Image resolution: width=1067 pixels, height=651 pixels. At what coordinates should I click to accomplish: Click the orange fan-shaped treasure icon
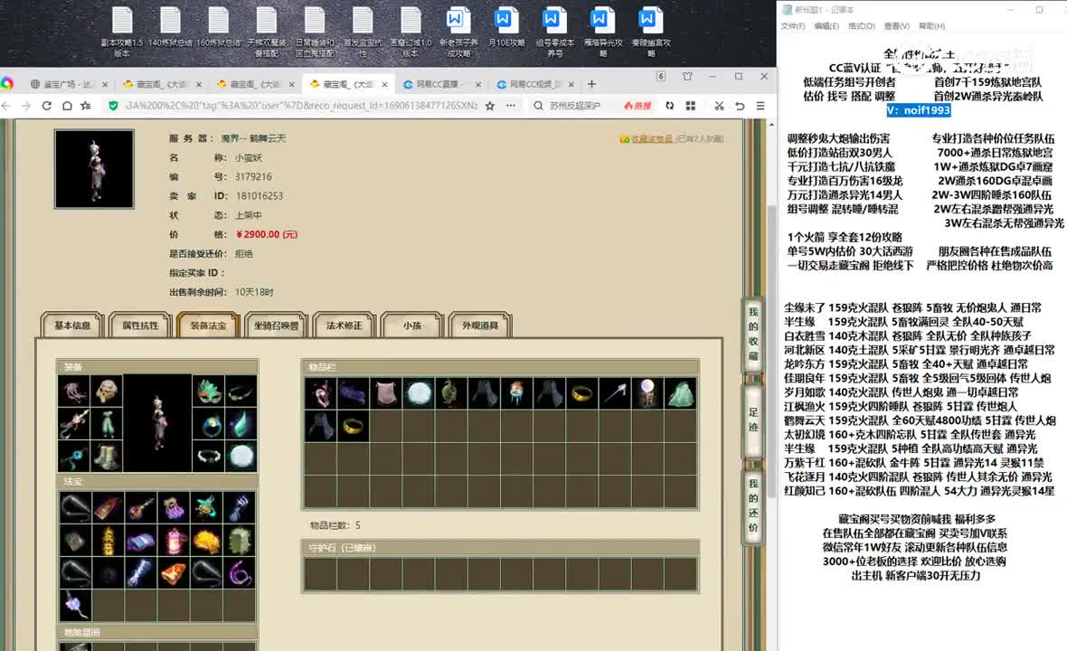(173, 572)
